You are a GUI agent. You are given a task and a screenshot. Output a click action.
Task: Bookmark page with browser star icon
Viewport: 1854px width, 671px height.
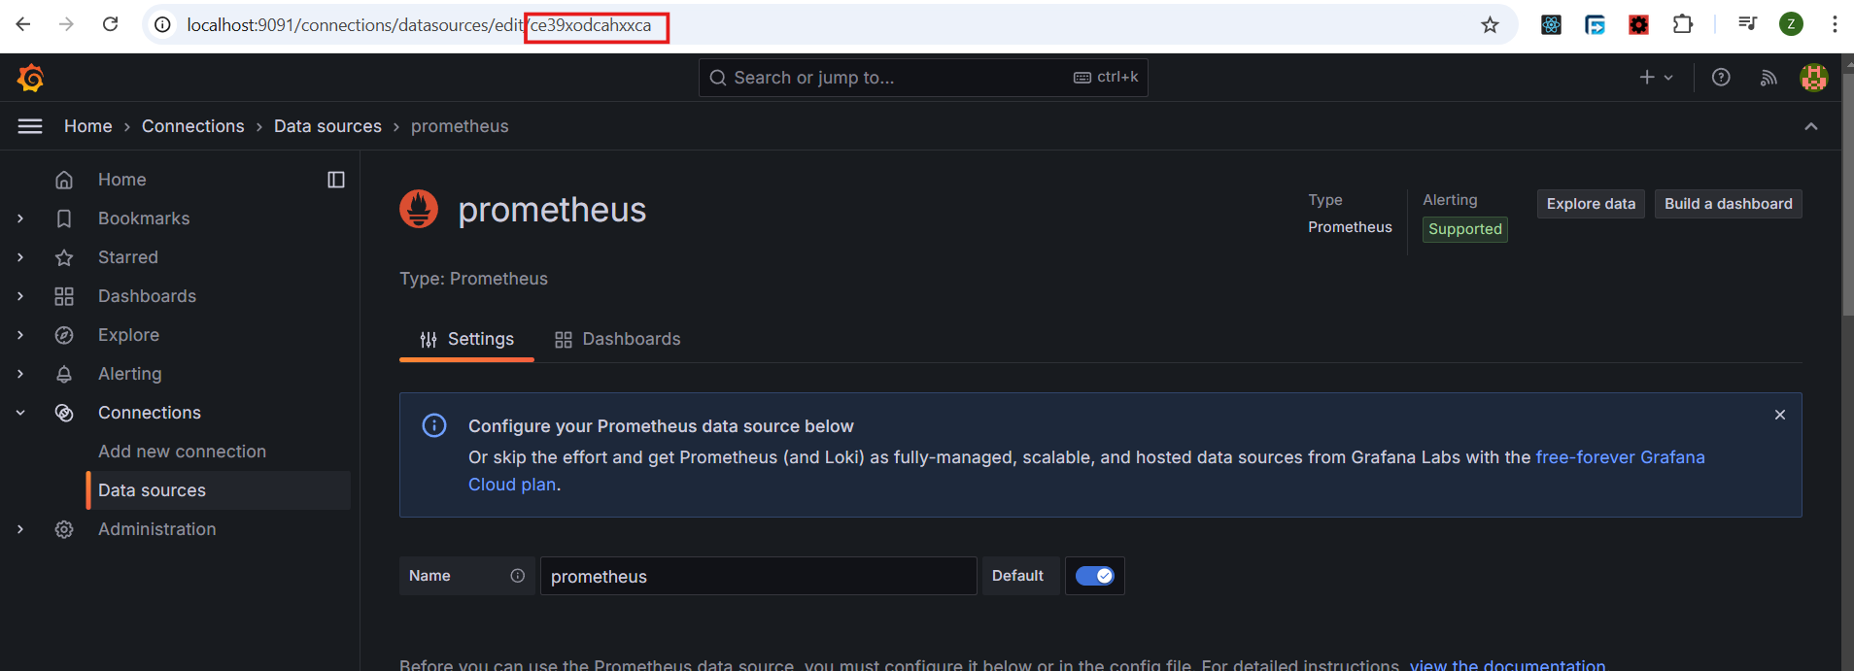coord(1490,25)
